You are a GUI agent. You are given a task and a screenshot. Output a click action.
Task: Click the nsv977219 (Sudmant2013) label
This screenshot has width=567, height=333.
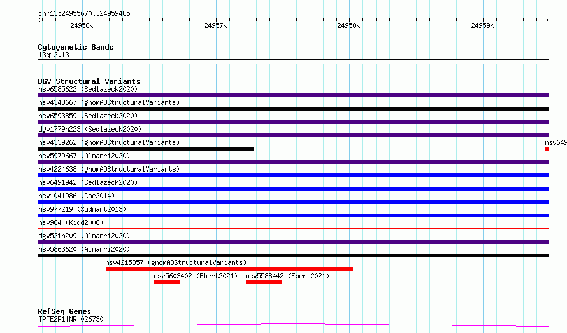(82, 209)
